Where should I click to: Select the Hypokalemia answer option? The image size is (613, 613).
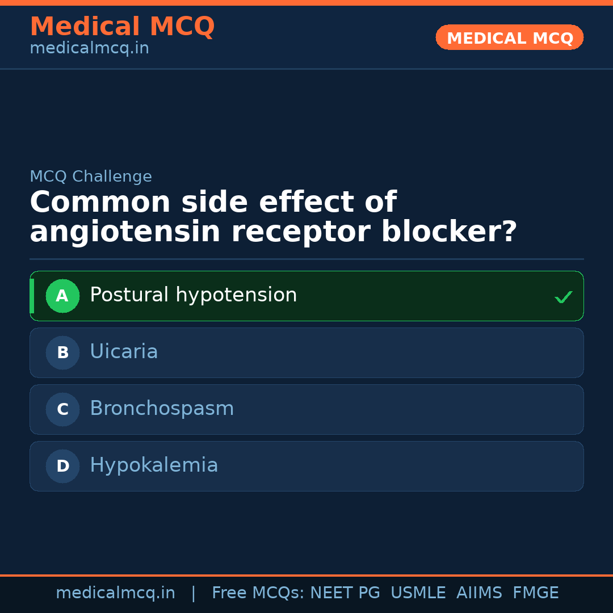[154, 465]
